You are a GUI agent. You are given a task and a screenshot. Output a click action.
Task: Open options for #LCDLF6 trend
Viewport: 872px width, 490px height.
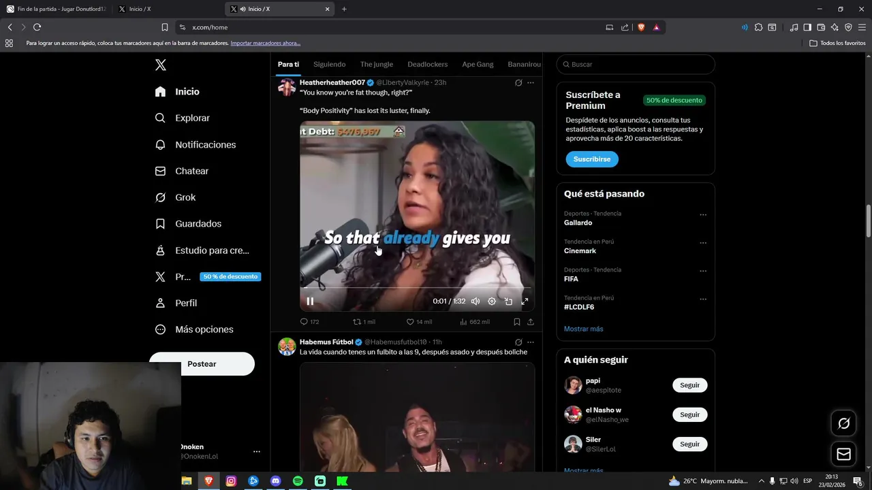[x=703, y=299]
